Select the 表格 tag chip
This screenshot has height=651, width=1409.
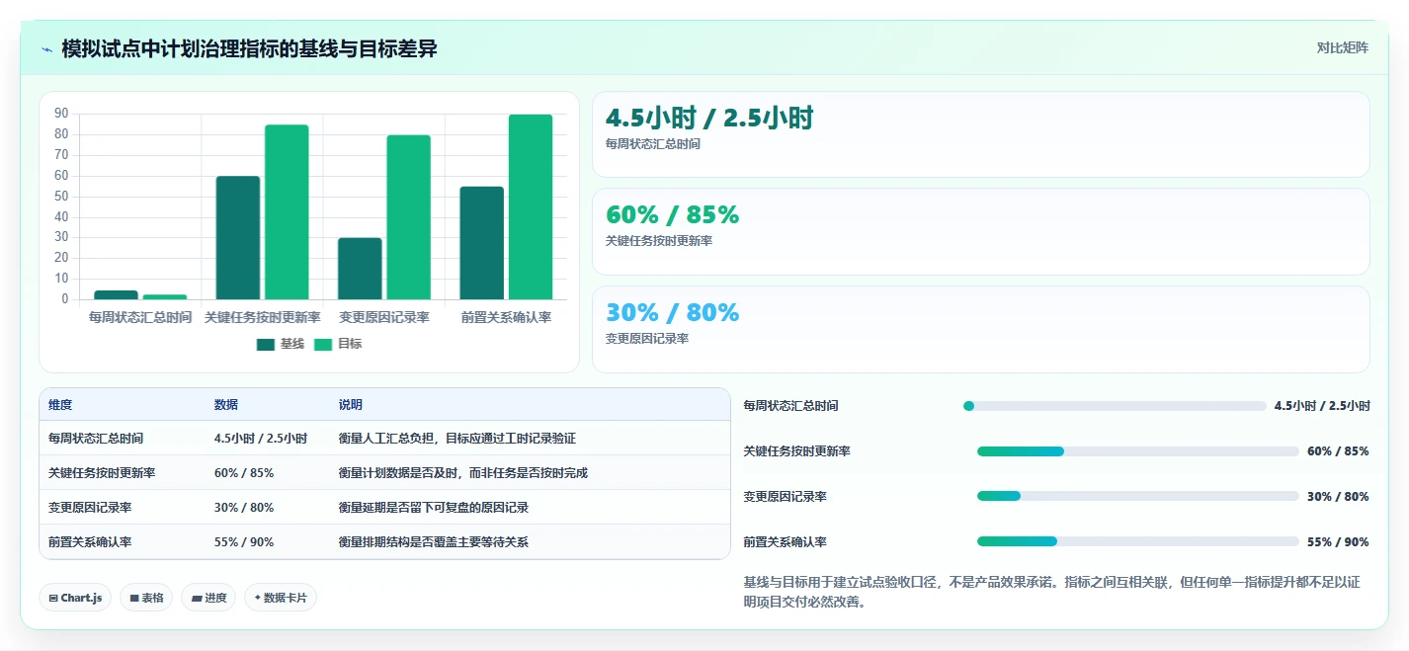146,598
